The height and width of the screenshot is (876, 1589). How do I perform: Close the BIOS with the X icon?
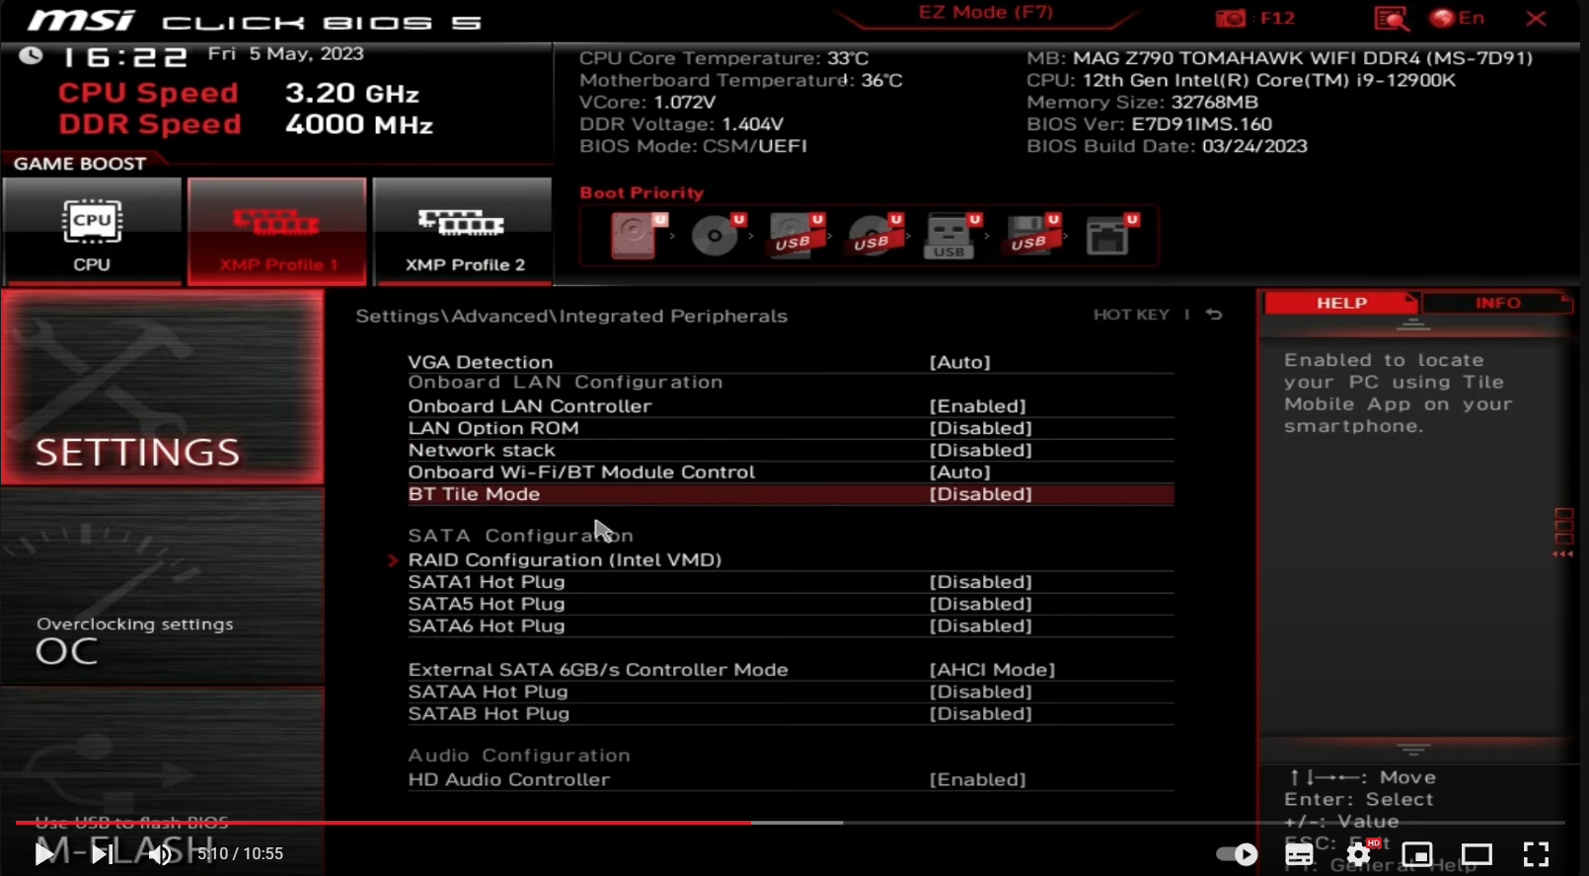pos(1536,18)
